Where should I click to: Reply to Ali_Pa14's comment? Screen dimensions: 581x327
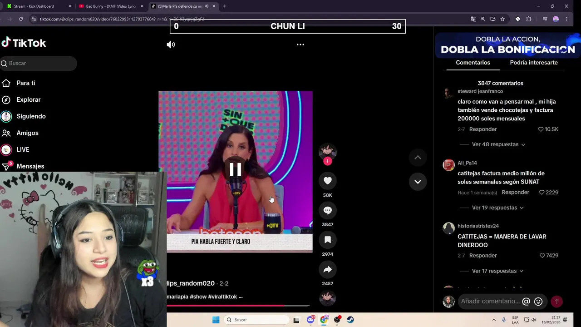point(515,193)
